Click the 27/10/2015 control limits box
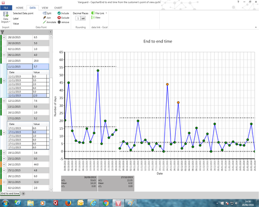Image resolution: width=259 pixels, height=207 pixels. 116,183
